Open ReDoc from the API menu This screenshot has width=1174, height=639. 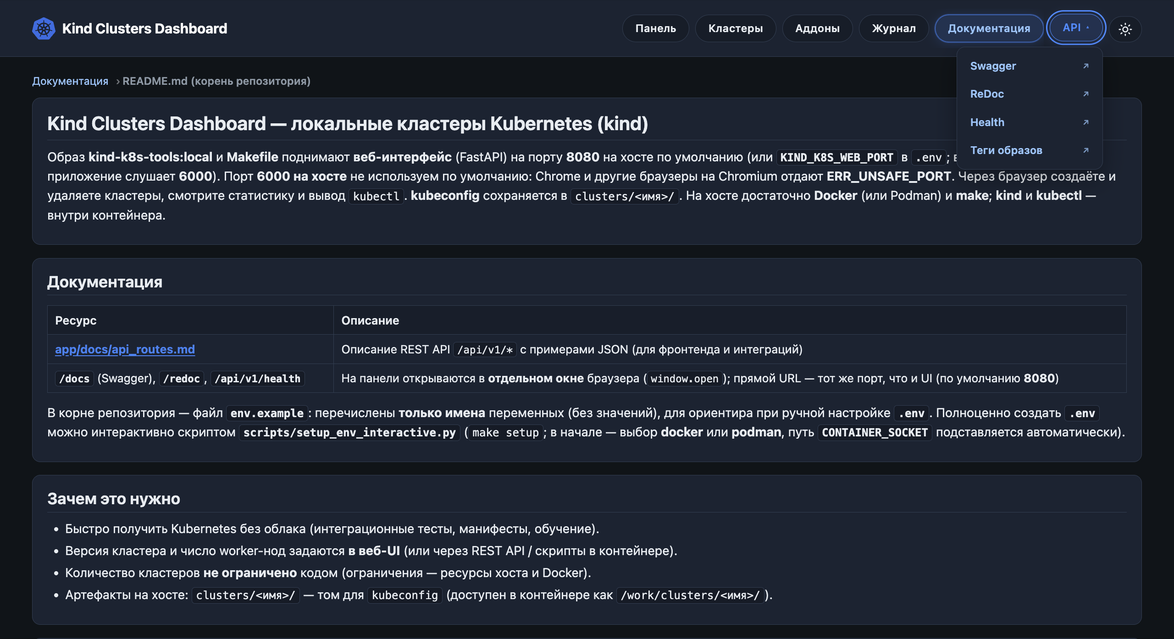[x=1030, y=94]
